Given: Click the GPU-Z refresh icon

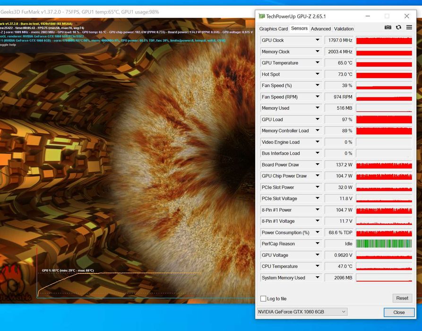Looking at the screenshot, I should click(x=398, y=27).
